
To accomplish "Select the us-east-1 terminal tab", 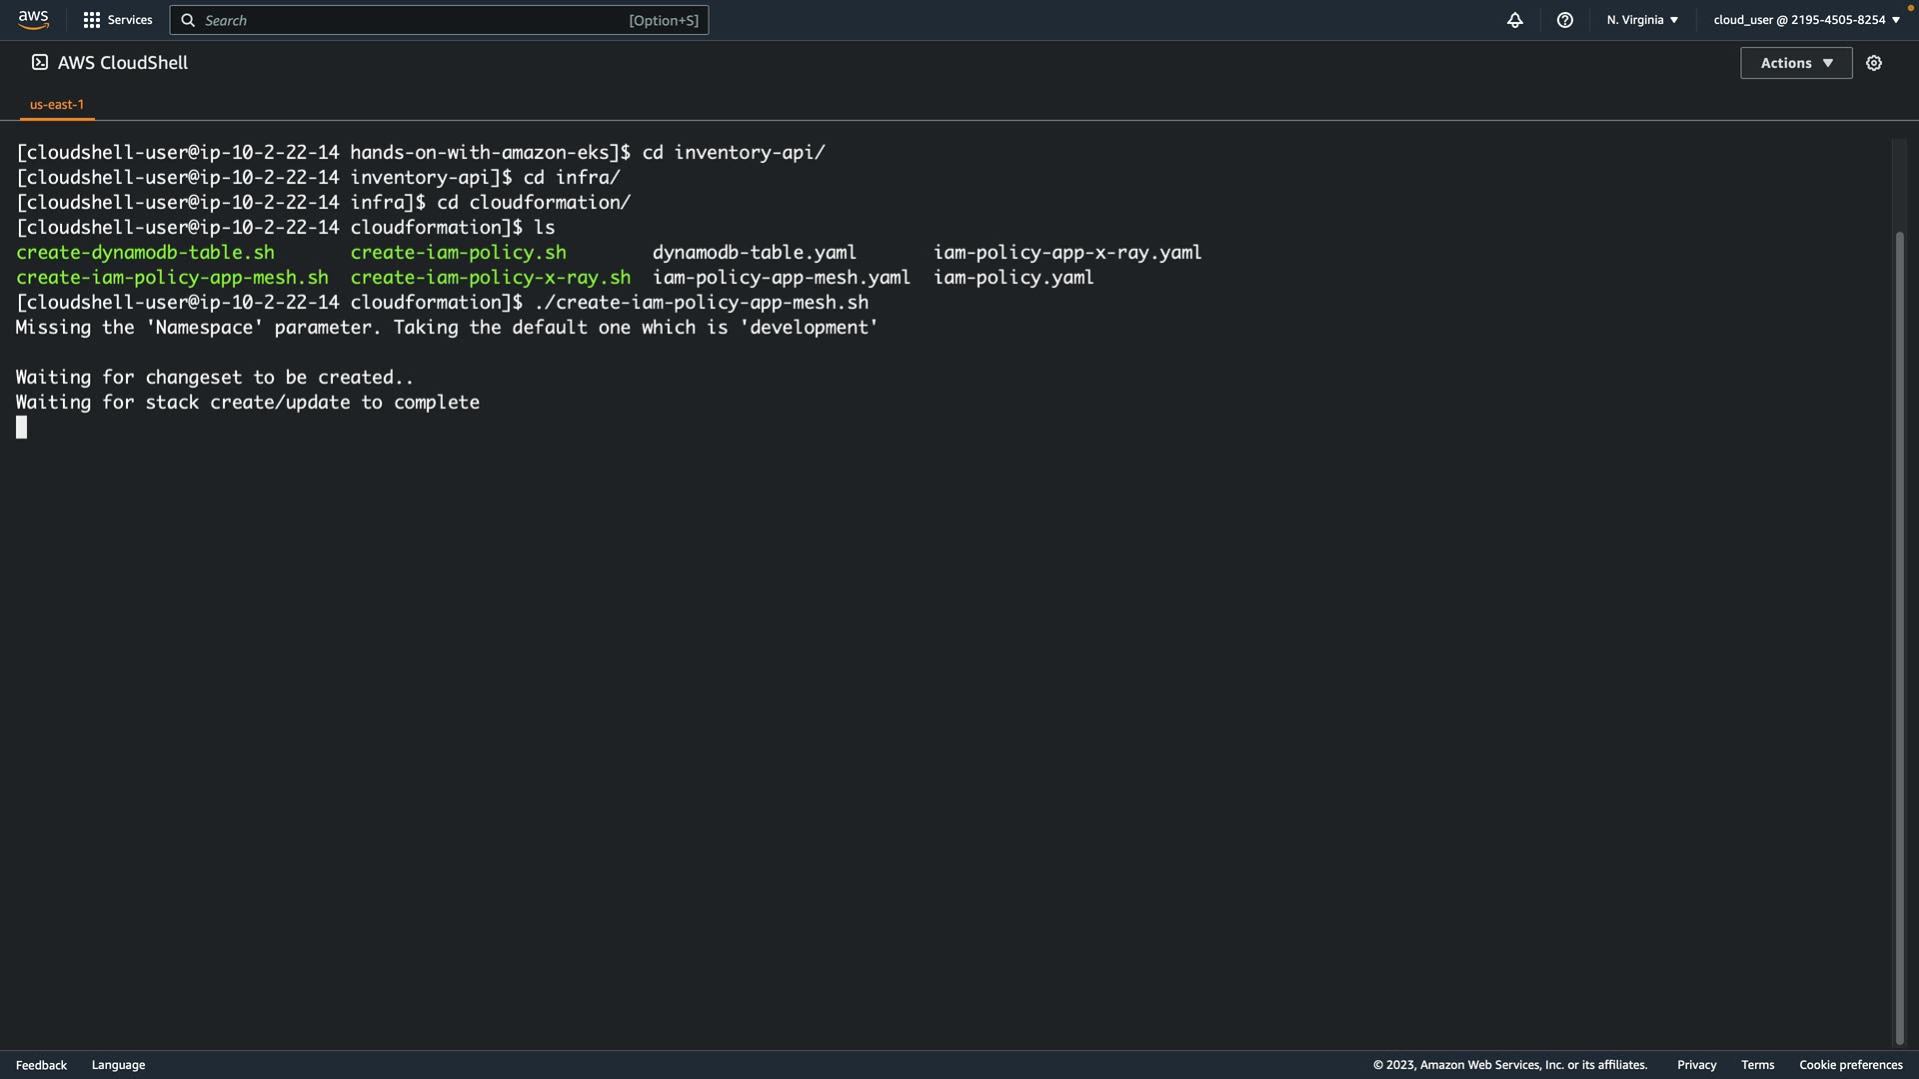I will click(57, 104).
